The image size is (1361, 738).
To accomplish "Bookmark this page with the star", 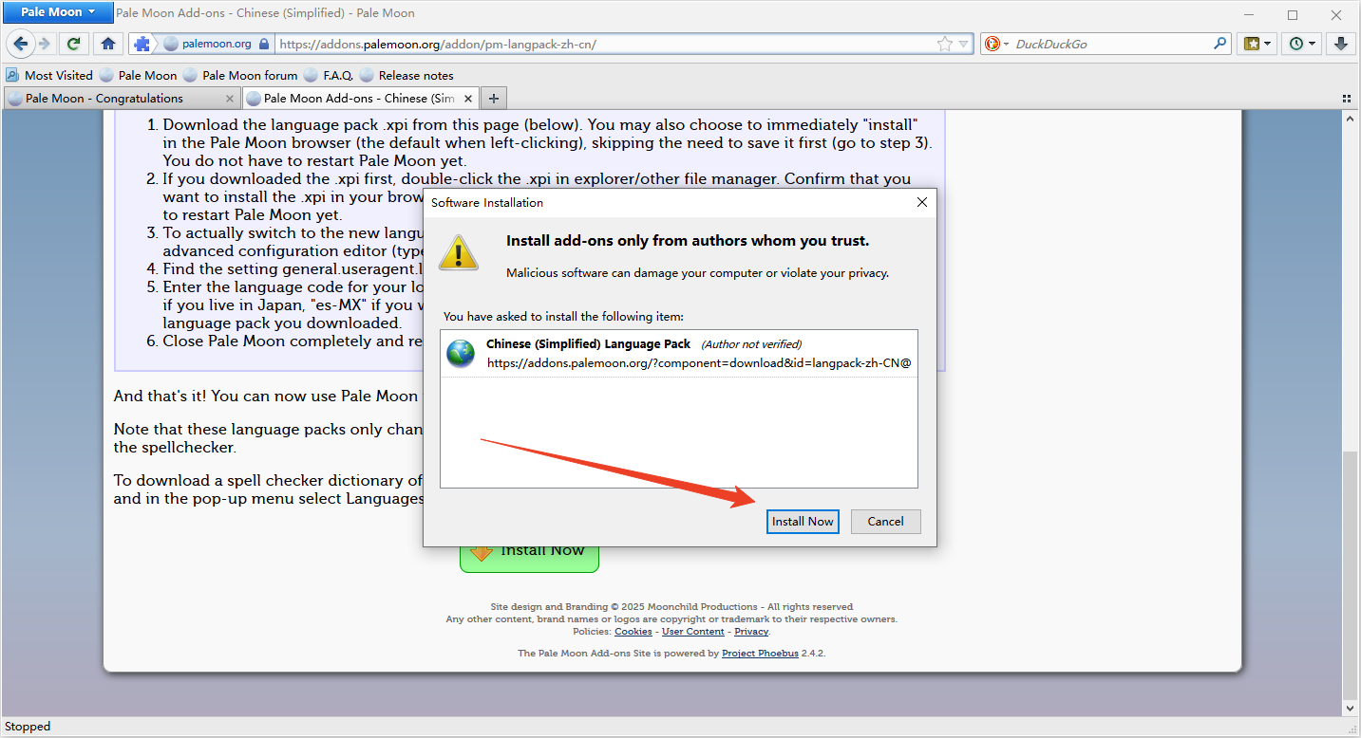I will pyautogui.click(x=944, y=44).
